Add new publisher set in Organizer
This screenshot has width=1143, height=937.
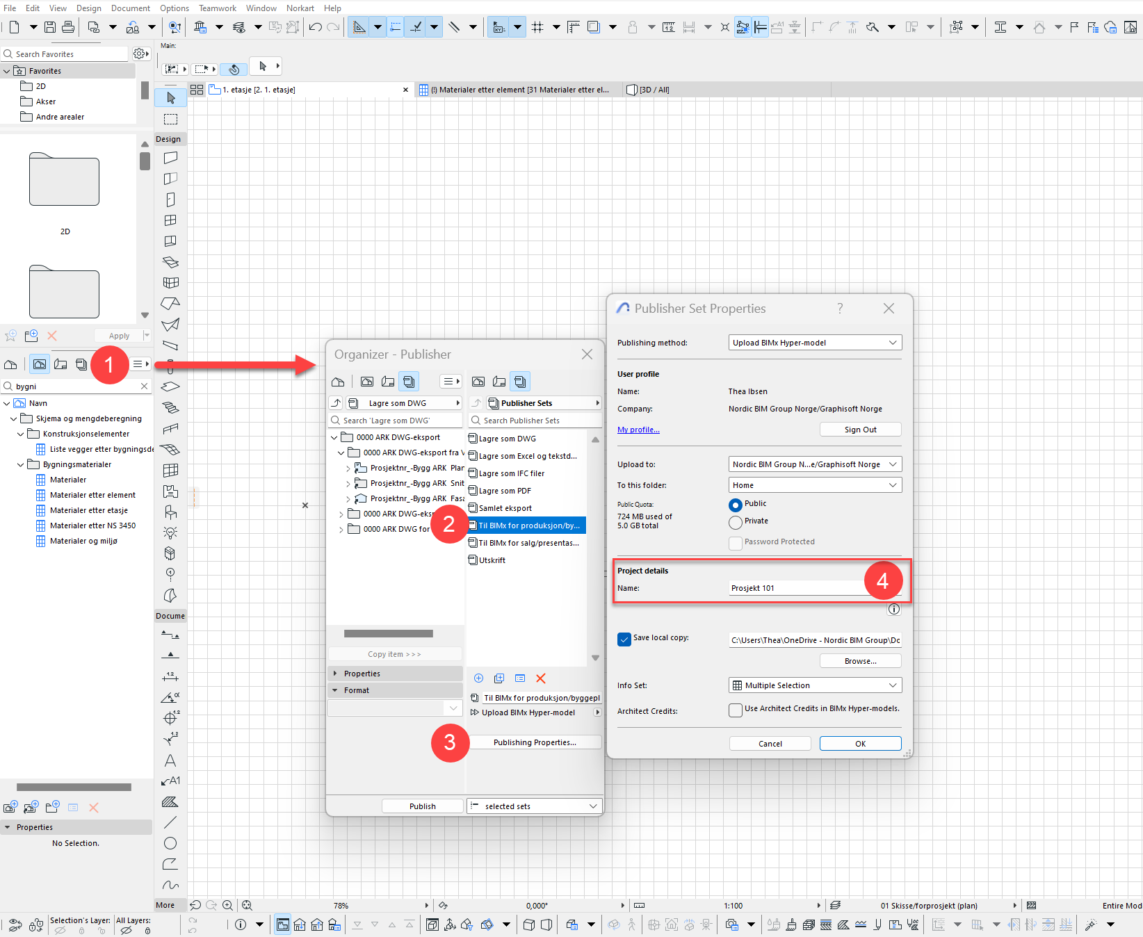[x=478, y=678]
